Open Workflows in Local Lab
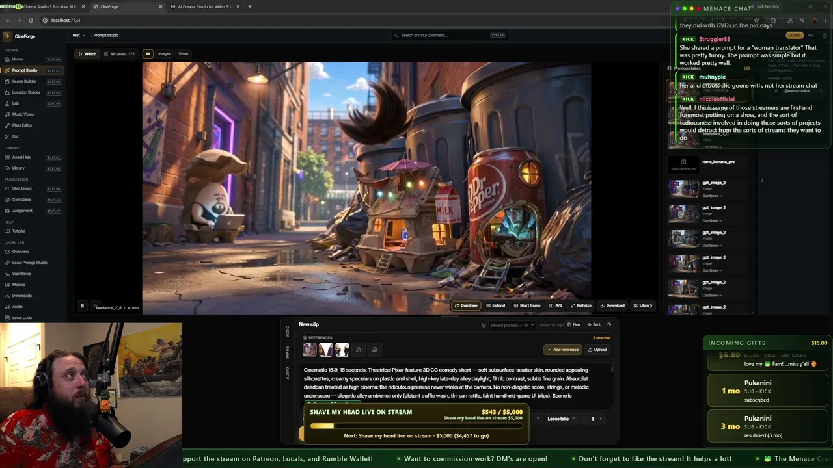Screen dimensions: 833x468 (x=33, y=274)
